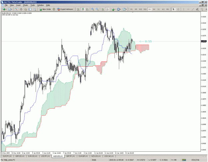Switch to the EURGBP,H1 chart tab
The image size is (208, 162).
point(83,156)
